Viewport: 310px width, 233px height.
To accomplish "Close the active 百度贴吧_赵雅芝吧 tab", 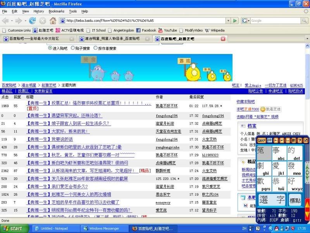I will (x=223, y=39).
